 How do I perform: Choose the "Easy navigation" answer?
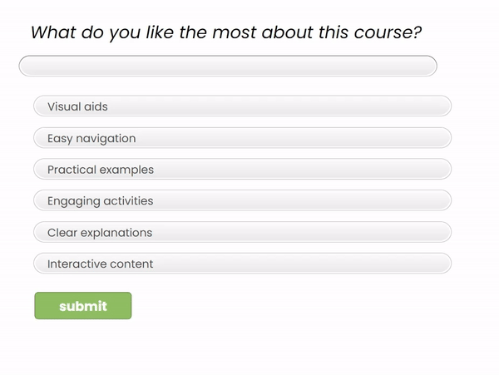click(242, 138)
